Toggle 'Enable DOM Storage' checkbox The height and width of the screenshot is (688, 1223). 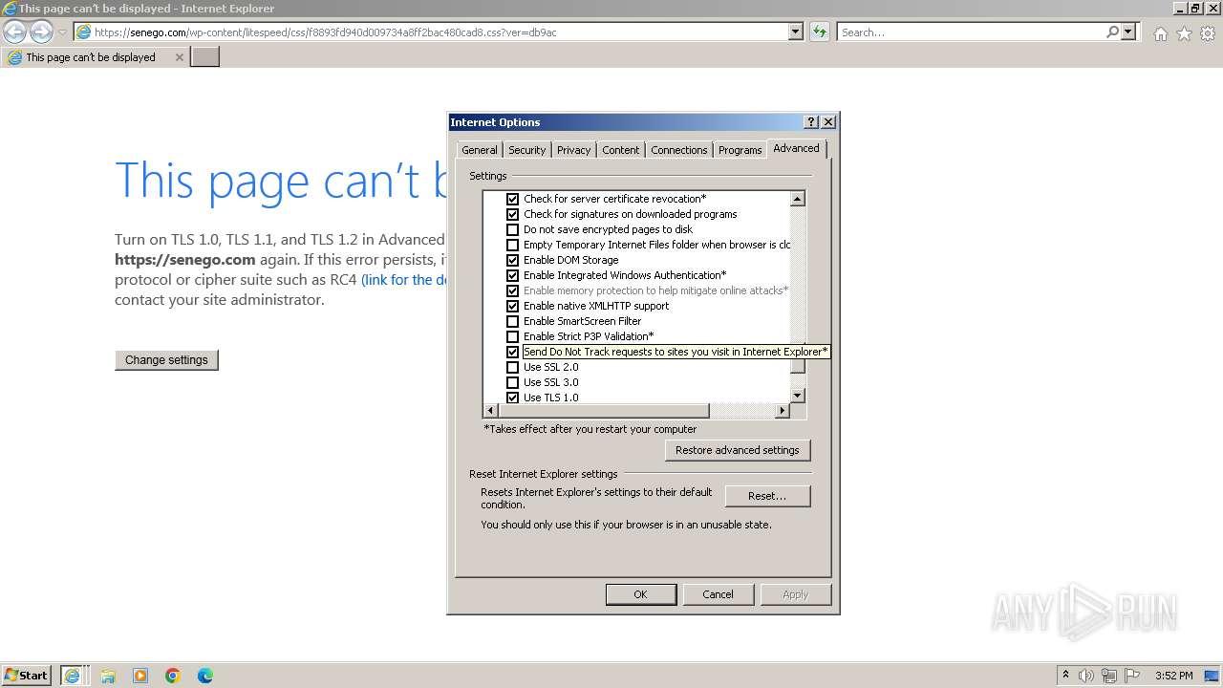coord(512,260)
